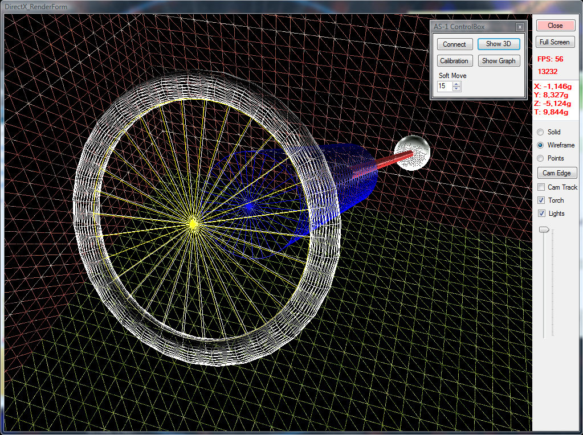
Task: Enable the Cam Track checkbox
Action: coord(541,187)
